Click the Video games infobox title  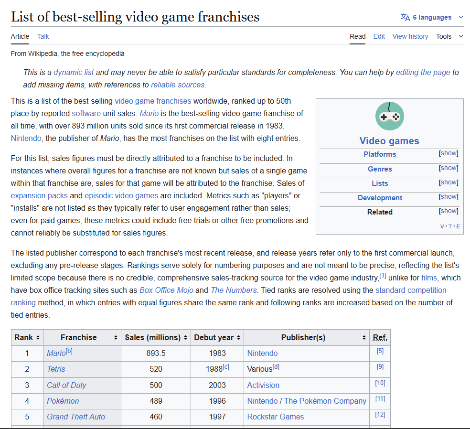click(389, 141)
